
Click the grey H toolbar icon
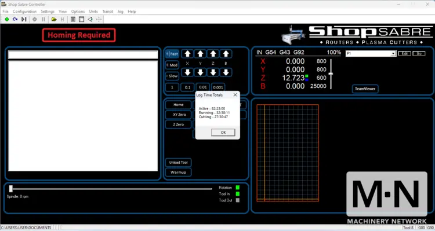[x=62, y=19]
